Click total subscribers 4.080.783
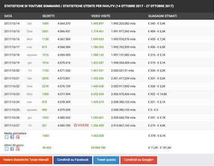 64,125
